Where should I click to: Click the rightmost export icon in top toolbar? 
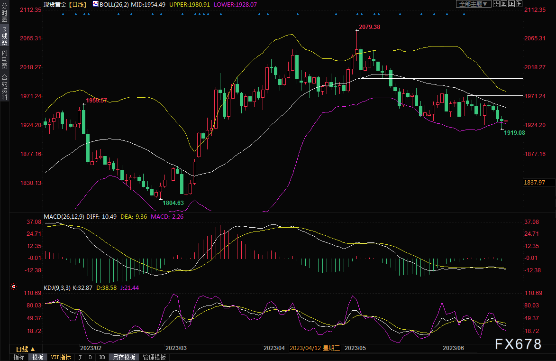pyautogui.click(x=518, y=4)
